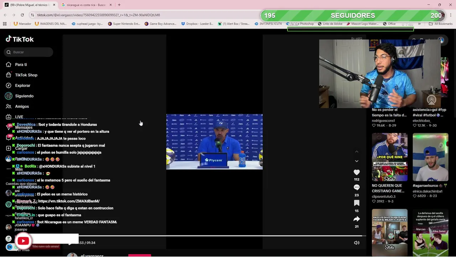Open elnica.dakachimba1 profile link
The width and height of the screenshot is (456, 257).
pos(427,191)
